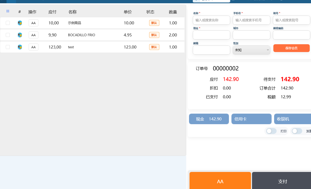The width and height of the screenshot is (311, 189).
Task: Focus the 邮政编码 postal code field
Action: pyautogui.click(x=291, y=35)
